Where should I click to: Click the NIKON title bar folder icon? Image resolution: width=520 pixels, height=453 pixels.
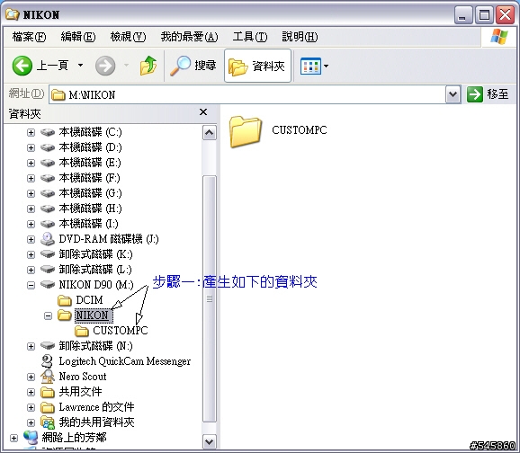(13, 14)
